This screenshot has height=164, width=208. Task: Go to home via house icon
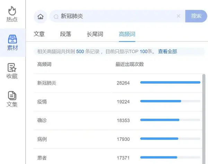tap(41, 17)
